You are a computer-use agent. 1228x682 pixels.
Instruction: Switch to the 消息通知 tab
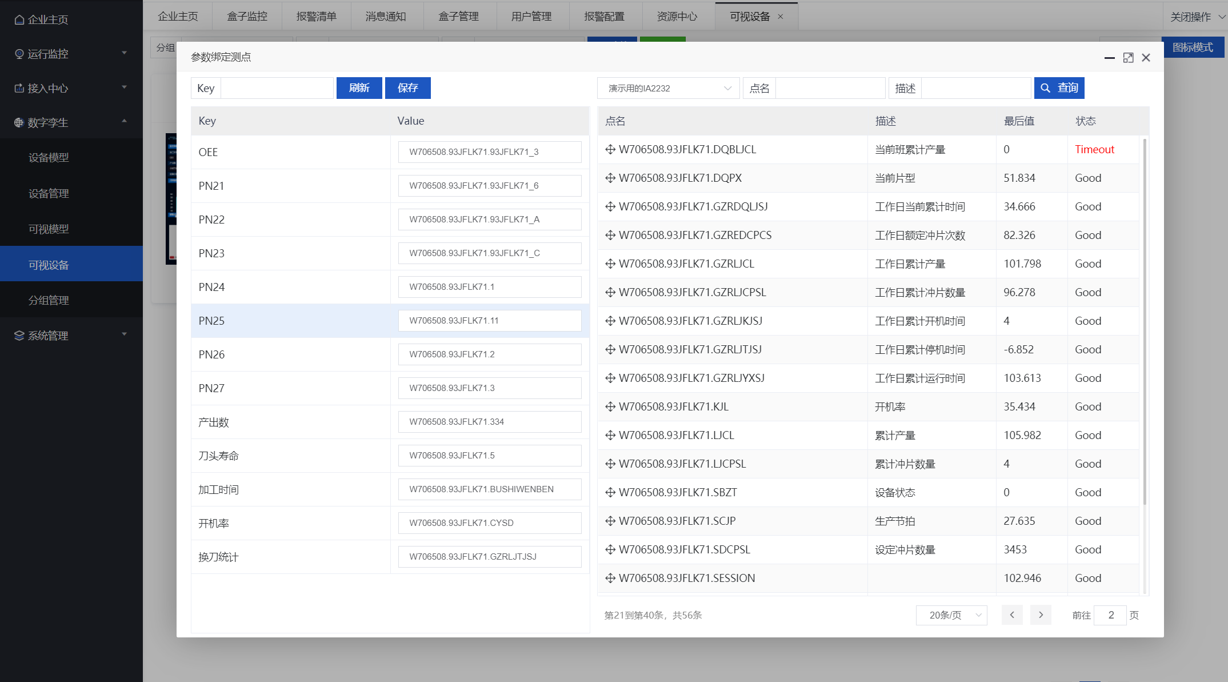coord(386,17)
